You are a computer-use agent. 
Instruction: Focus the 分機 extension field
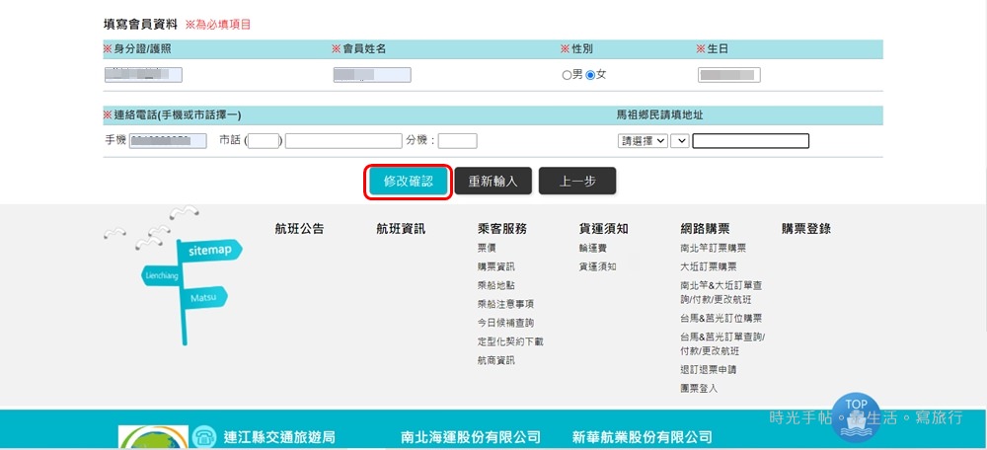(x=458, y=141)
